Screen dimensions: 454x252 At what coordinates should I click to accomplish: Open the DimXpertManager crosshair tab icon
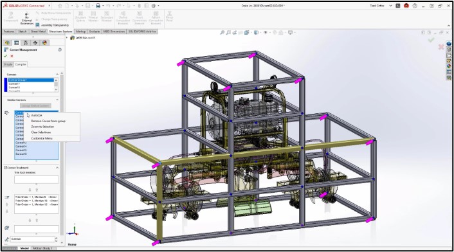[x=35, y=43]
